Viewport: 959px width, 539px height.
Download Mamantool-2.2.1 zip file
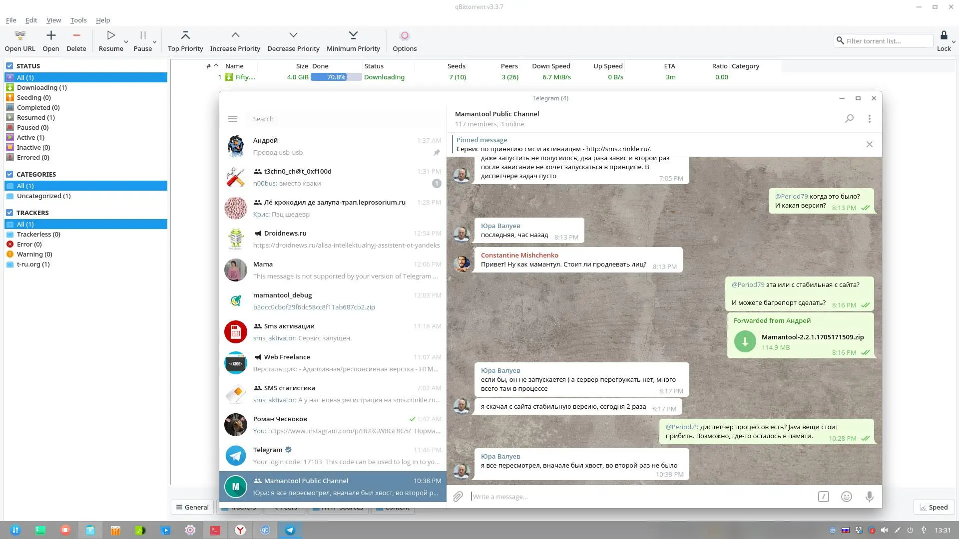[745, 342]
